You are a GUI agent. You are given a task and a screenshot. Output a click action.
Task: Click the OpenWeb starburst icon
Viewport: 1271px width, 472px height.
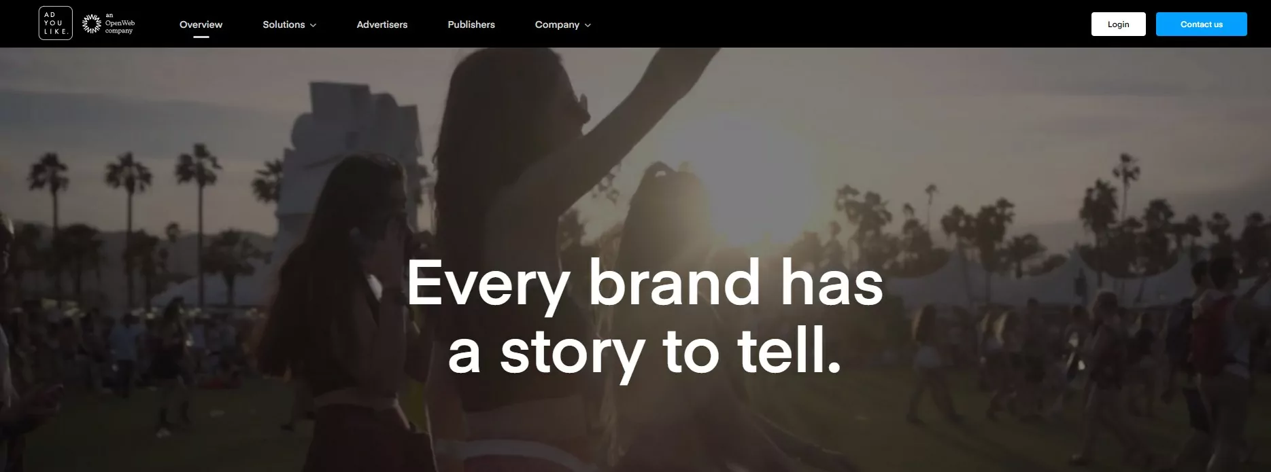point(91,24)
